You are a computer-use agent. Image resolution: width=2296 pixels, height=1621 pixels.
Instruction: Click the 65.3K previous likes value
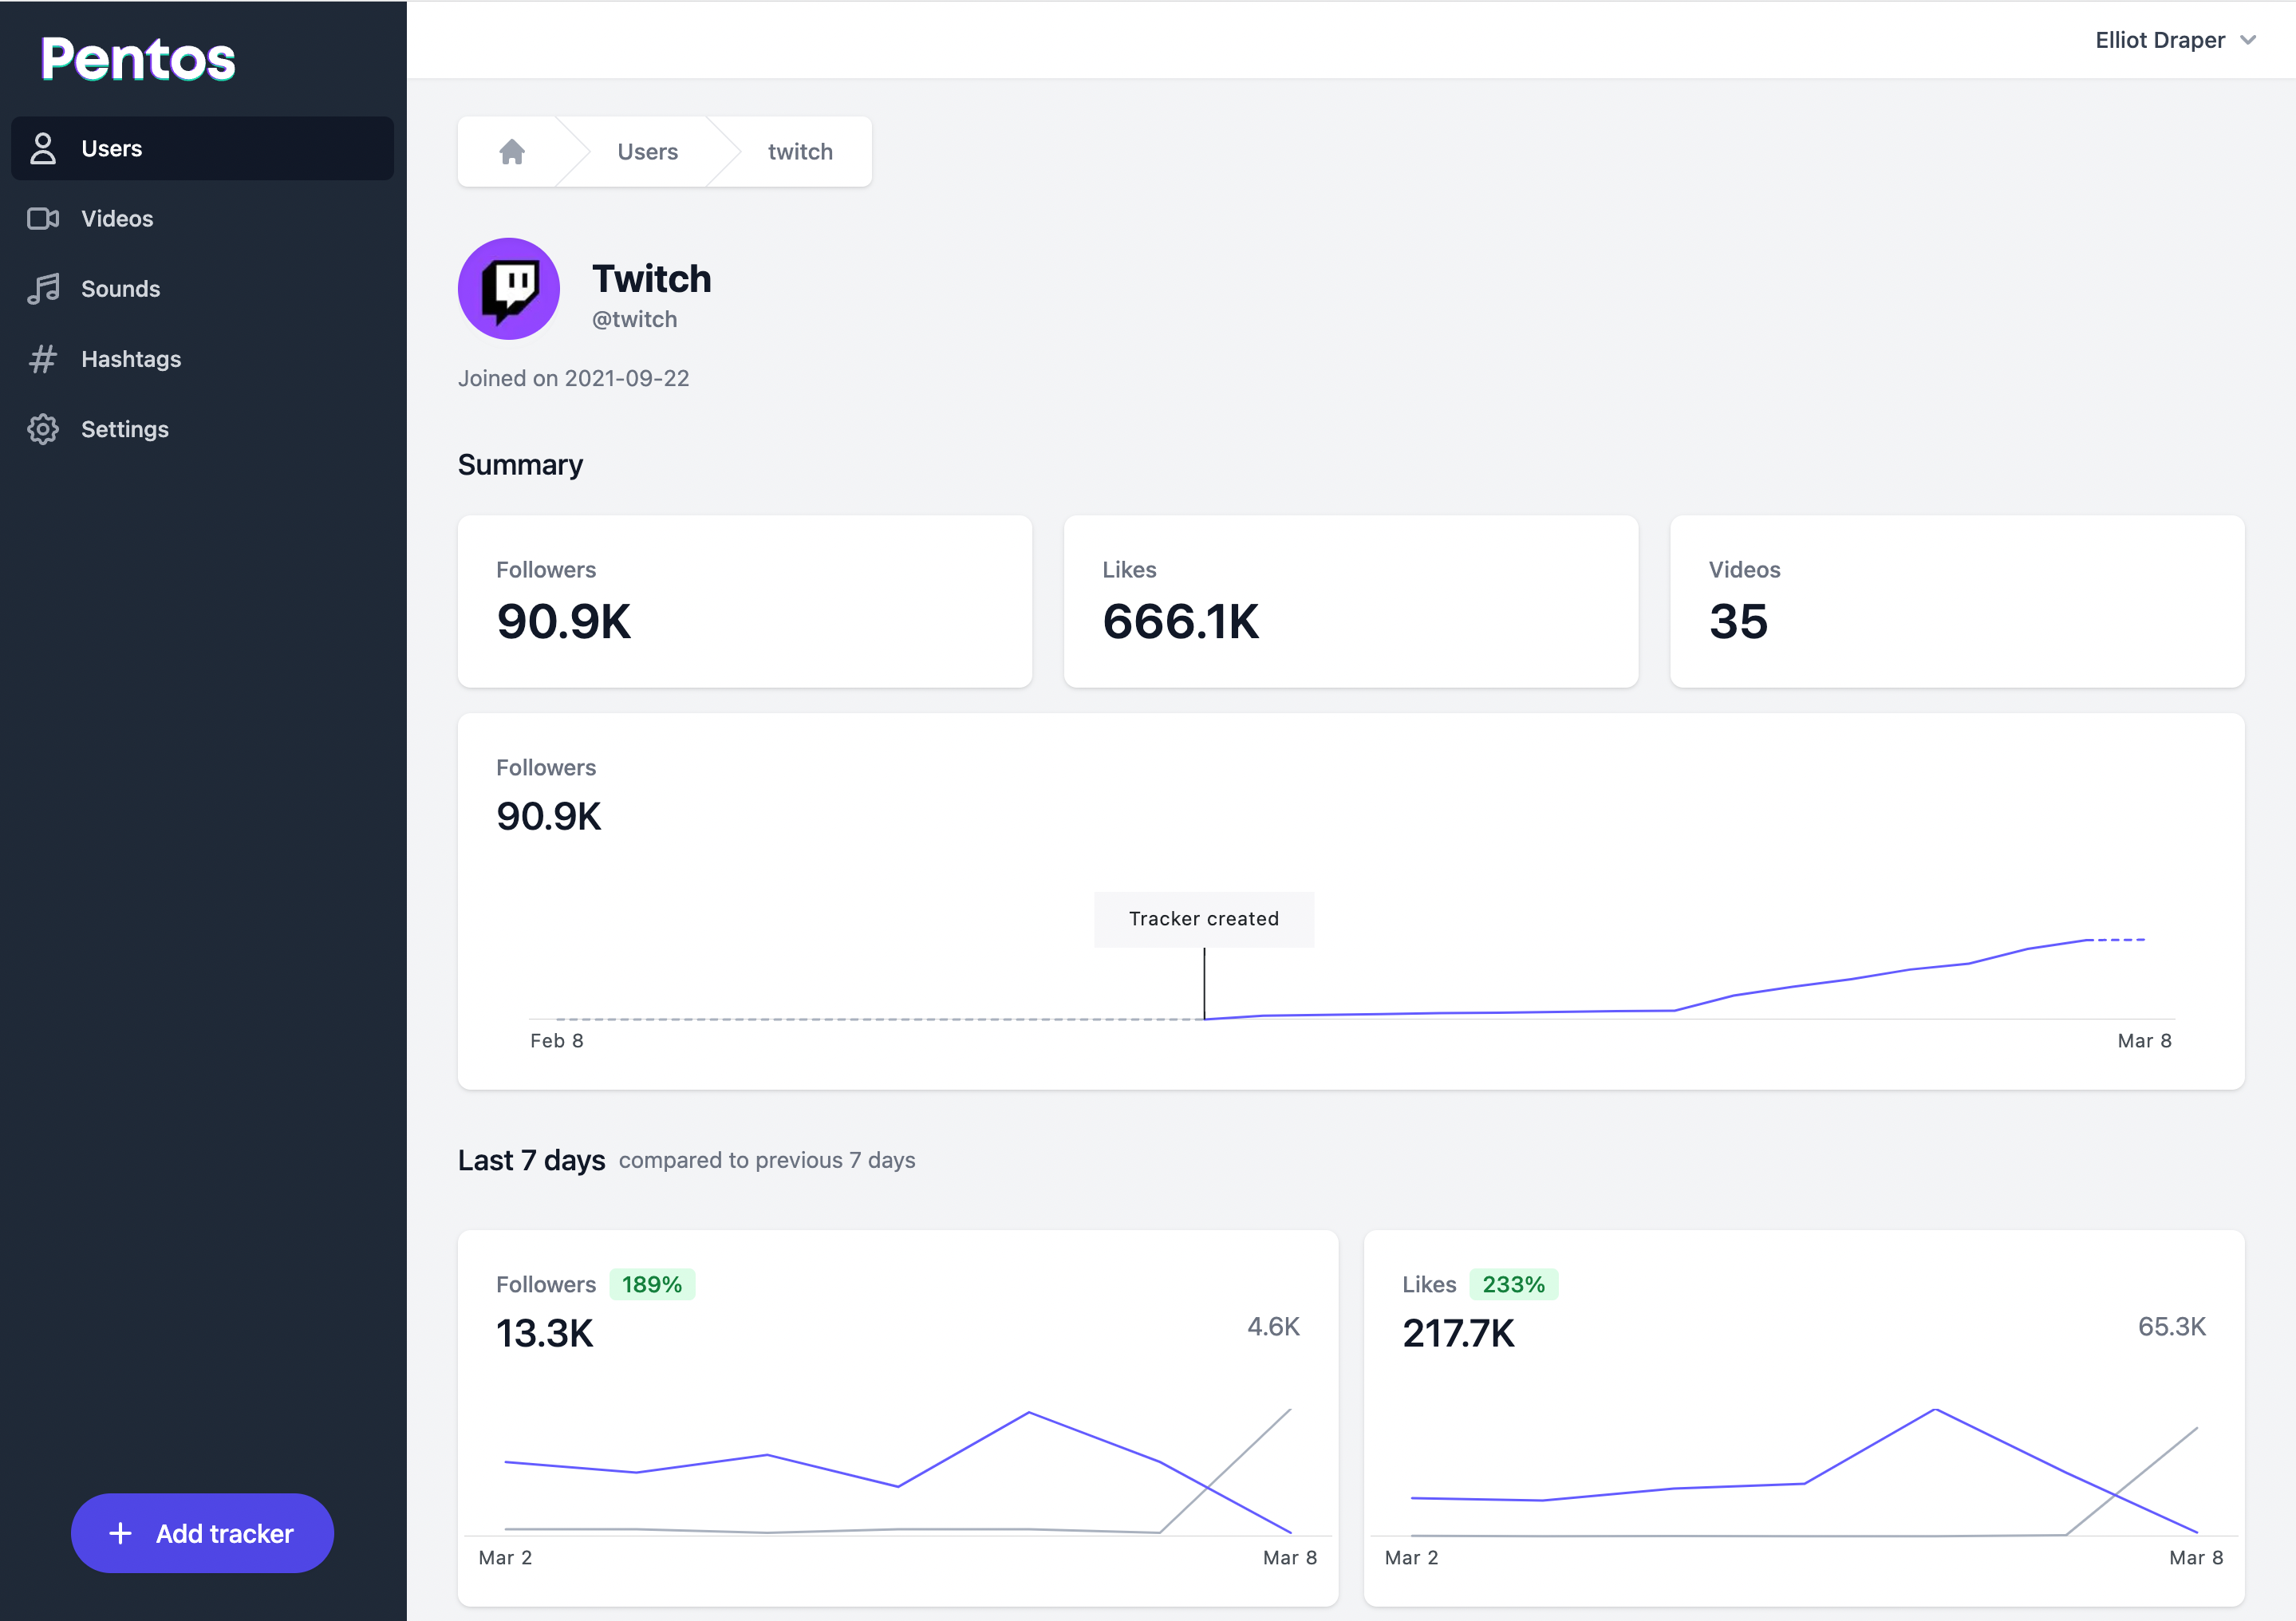tap(2171, 1326)
